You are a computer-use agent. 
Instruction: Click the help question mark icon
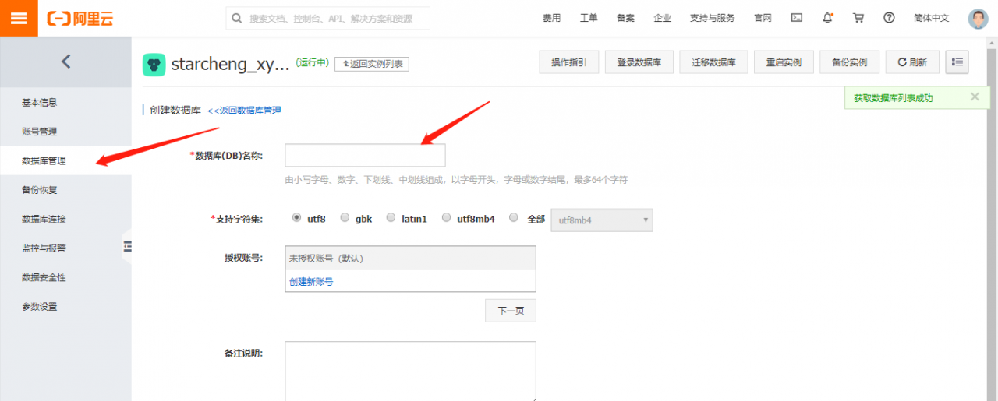coord(889,18)
